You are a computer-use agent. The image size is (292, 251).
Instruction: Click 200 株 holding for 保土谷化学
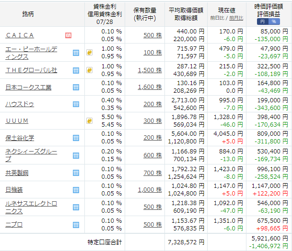152,138
